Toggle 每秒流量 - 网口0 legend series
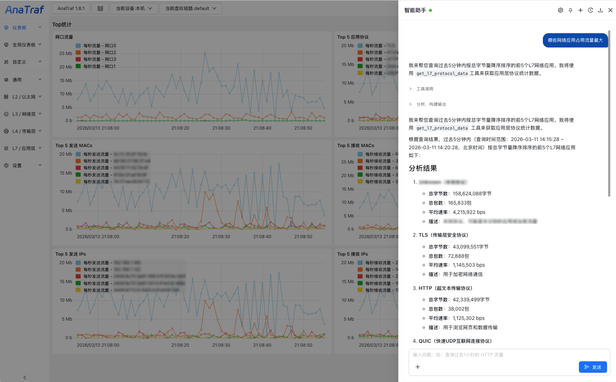 96,46
